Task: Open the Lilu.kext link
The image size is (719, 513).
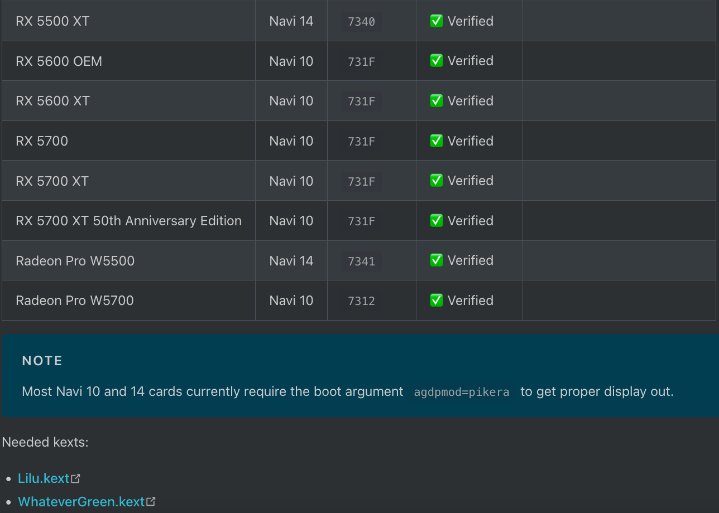Action: tap(44, 478)
